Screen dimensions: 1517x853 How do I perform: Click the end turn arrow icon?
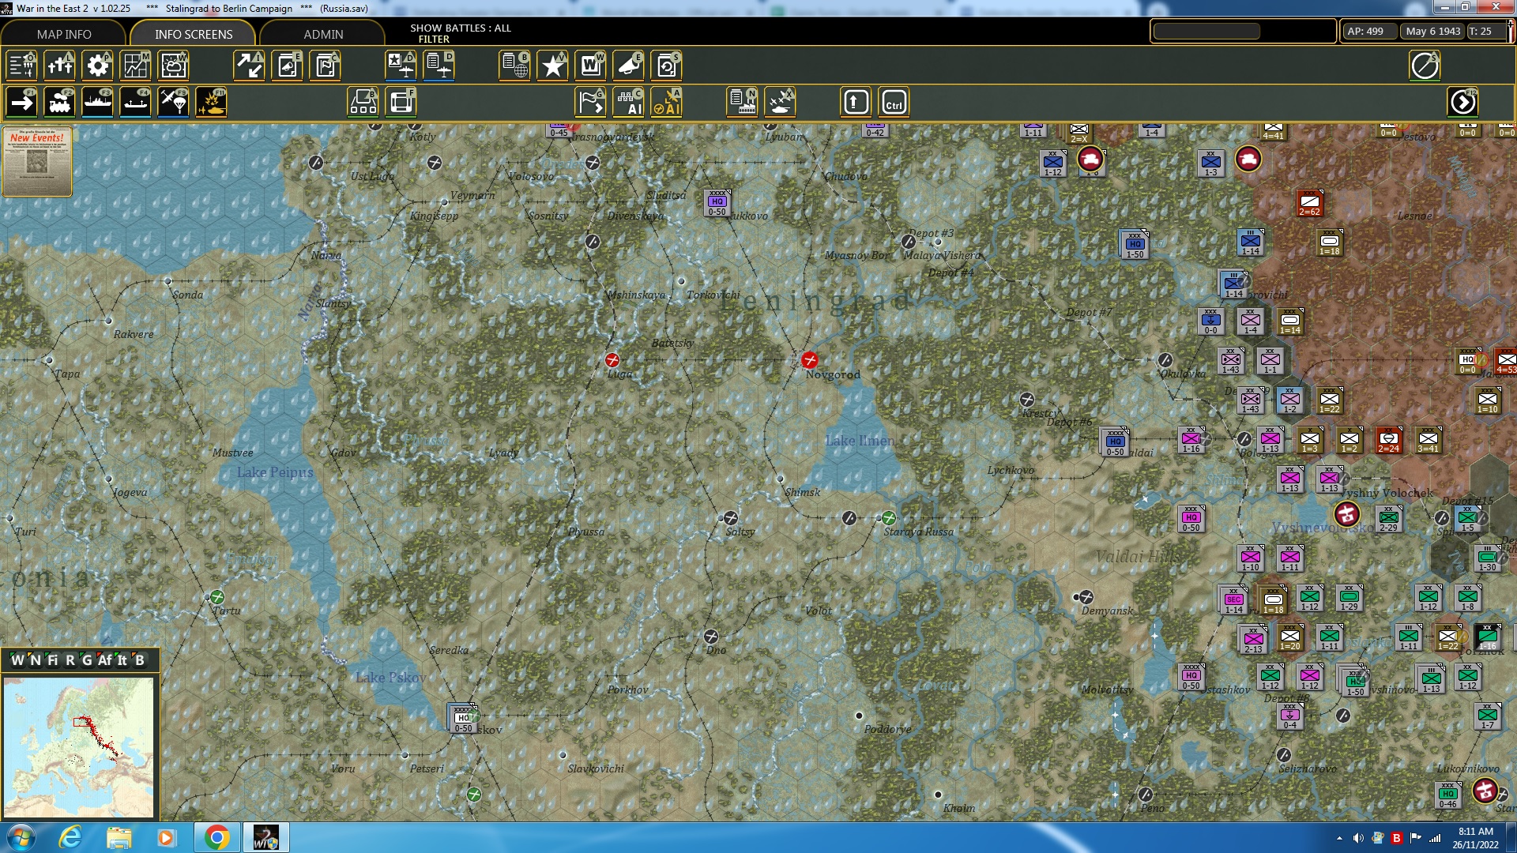[x=1463, y=103]
